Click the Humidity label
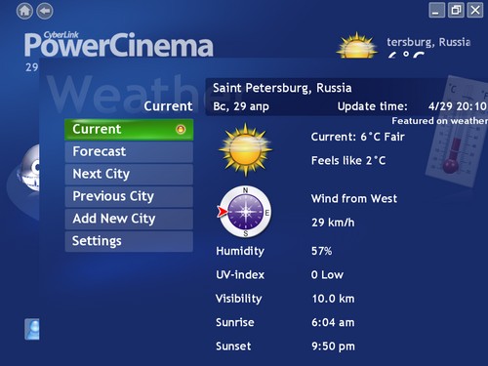 (x=240, y=251)
